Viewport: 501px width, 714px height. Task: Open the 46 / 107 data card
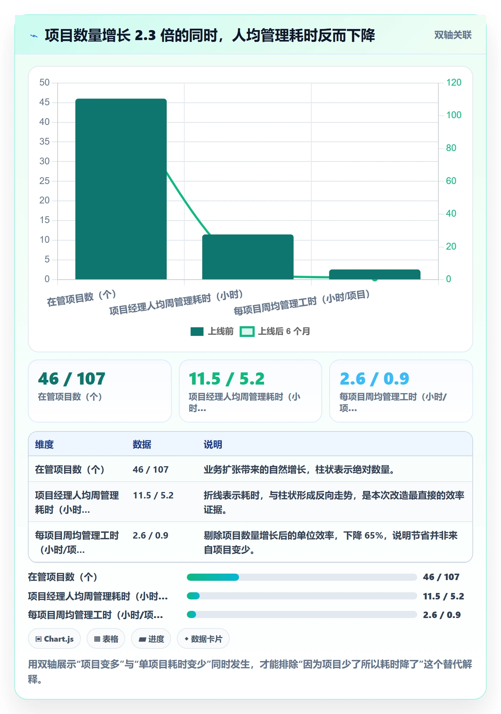(x=100, y=391)
